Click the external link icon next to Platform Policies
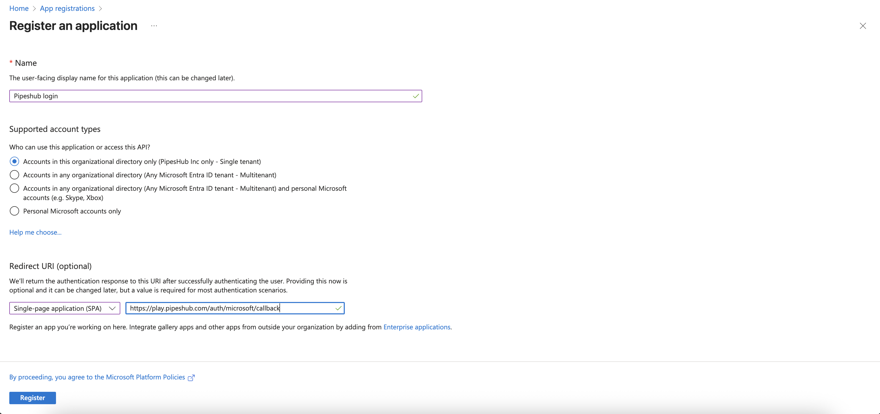Viewport: 880px width, 414px height. (x=191, y=377)
